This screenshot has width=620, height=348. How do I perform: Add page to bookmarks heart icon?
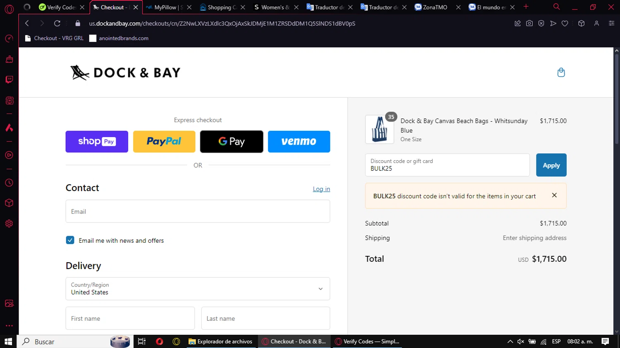pyautogui.click(x=565, y=24)
